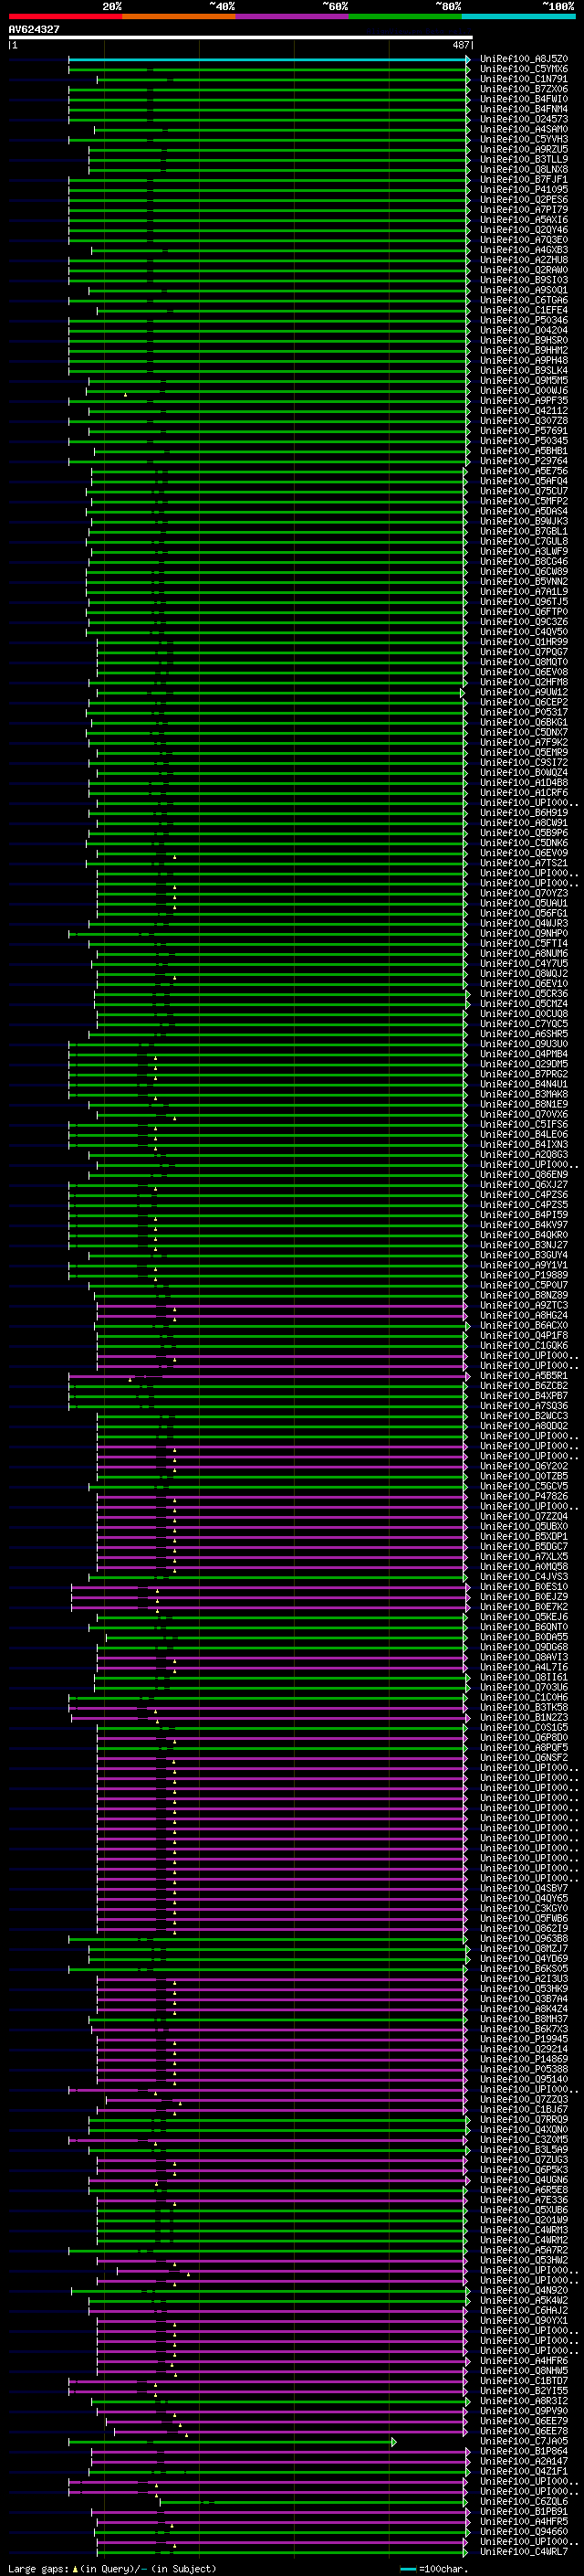The image size is (584, 2576).
Task: Select hit UniRef100_Q9M5M5
Action: tap(524, 381)
